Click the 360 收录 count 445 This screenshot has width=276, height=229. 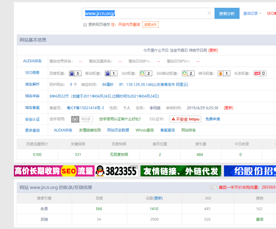coord(207,209)
